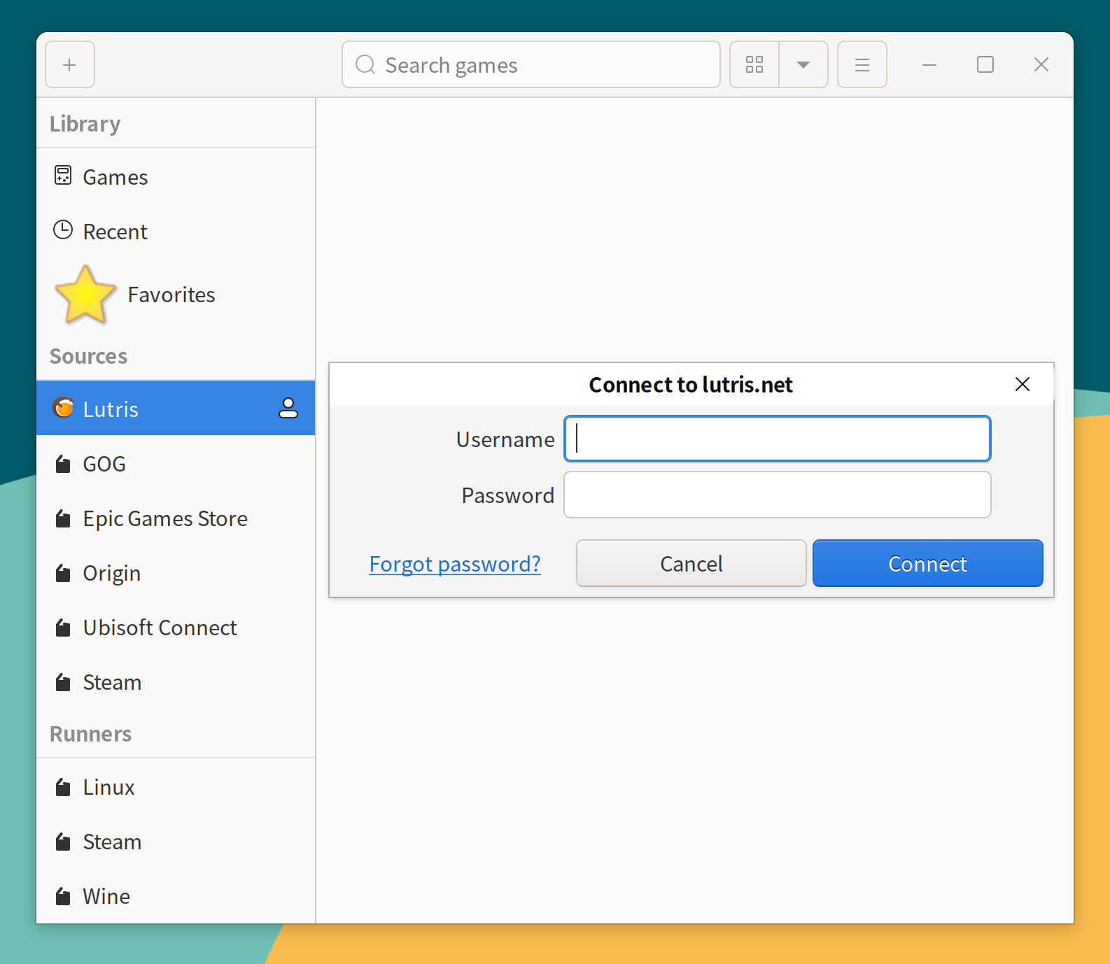Select Epic Games Store label
1110x964 pixels.
[x=165, y=518]
